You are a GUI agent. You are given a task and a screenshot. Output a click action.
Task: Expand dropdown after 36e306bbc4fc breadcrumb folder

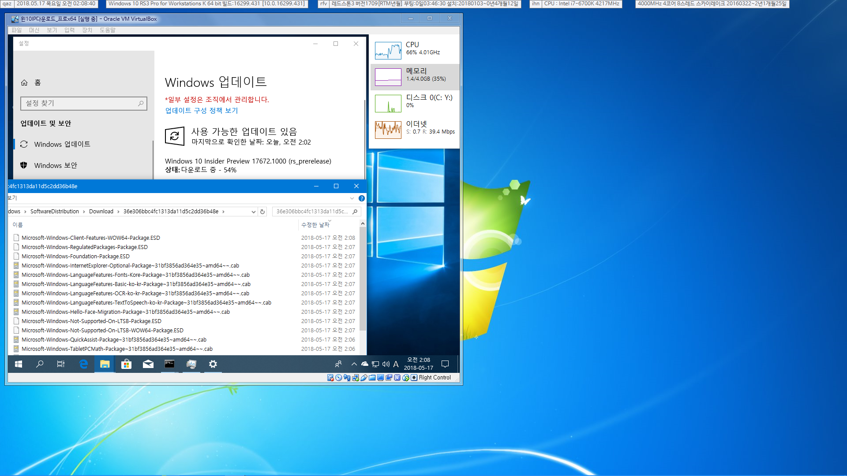tap(223, 212)
